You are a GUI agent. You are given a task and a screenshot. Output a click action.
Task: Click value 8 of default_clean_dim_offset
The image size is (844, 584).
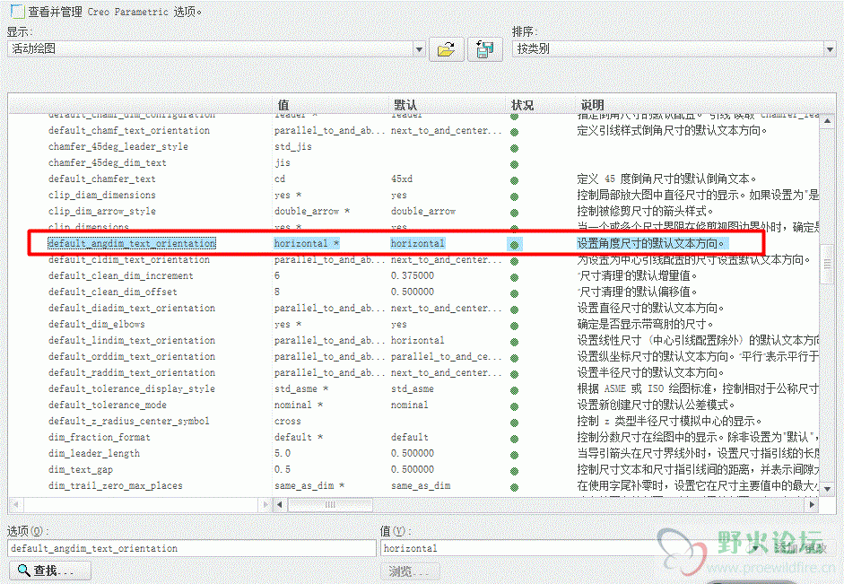[277, 292]
